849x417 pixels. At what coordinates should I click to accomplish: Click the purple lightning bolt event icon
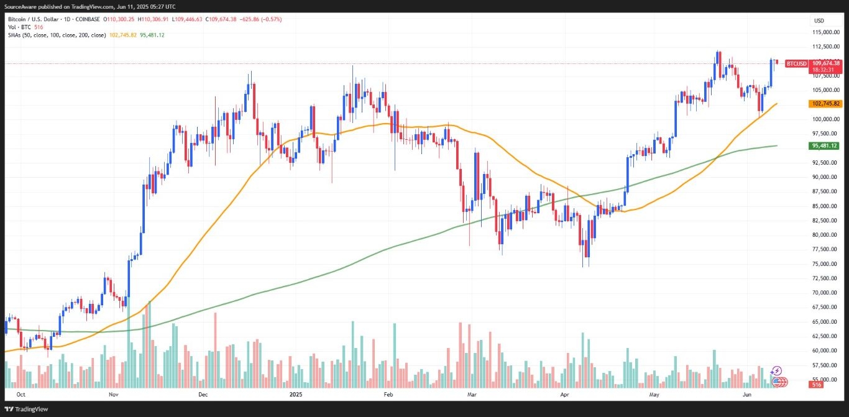(776, 371)
